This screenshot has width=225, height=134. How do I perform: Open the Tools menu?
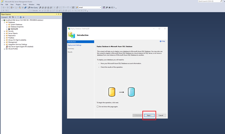25,4
